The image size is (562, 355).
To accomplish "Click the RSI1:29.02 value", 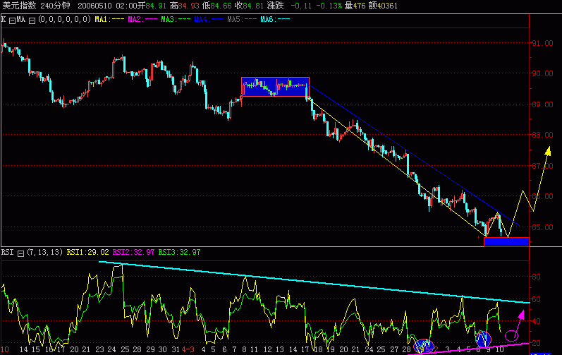I will 88,252.
